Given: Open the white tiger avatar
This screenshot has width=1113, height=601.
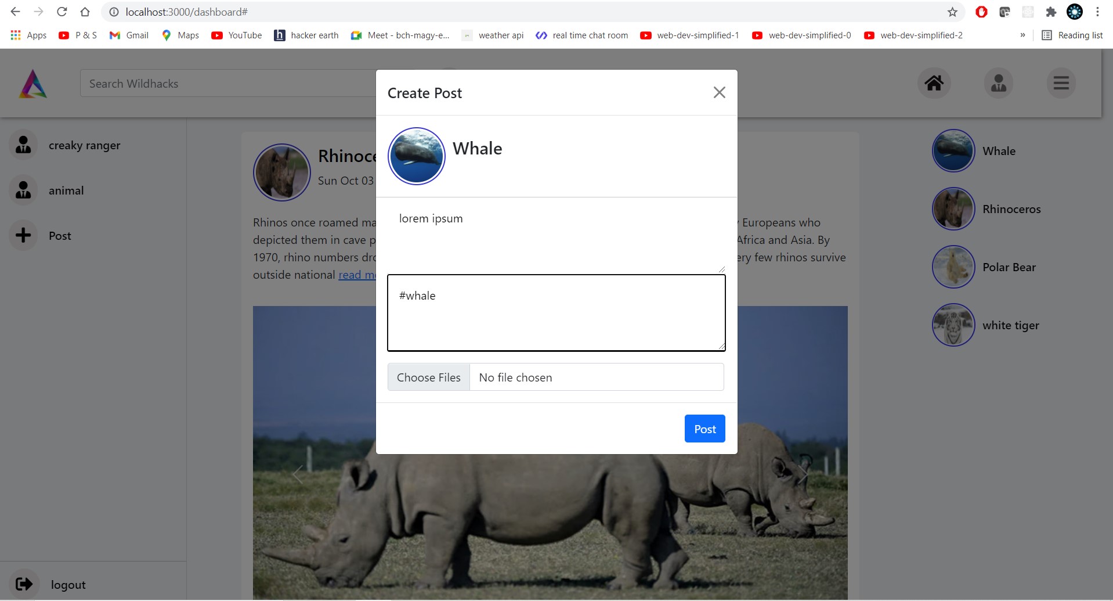Looking at the screenshot, I should coord(953,325).
